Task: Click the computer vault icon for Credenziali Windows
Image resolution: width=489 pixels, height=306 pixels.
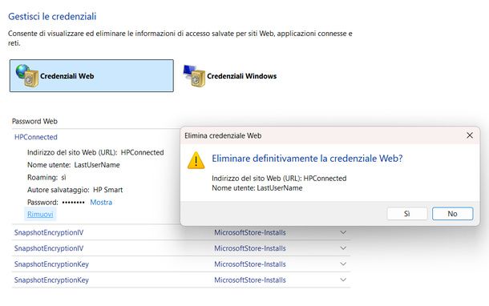Action: (x=194, y=76)
